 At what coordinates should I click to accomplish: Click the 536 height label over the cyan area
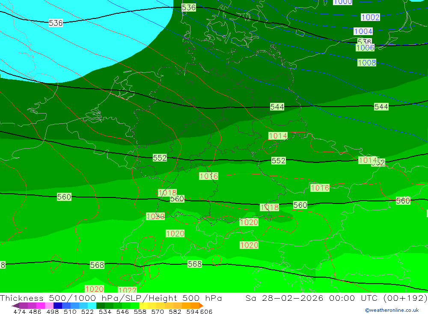tap(56, 23)
